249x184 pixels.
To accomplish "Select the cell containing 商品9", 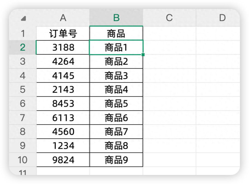I will [116, 160].
